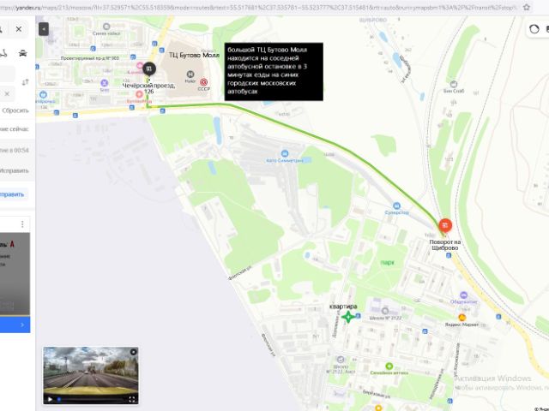Open the departure time 'сейчас' dropdown
This screenshot has width=549, height=411.
pyautogui.click(x=14, y=129)
